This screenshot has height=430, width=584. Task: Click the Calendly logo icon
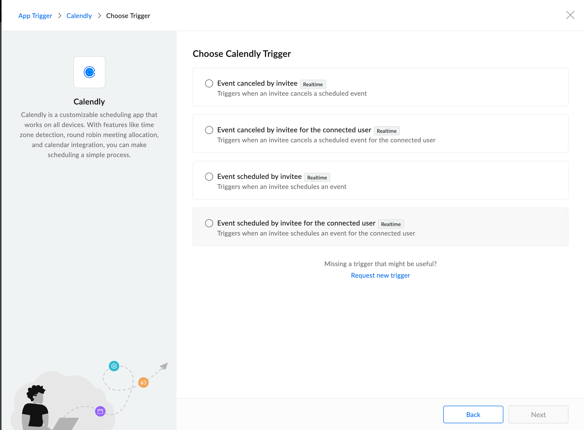tap(89, 72)
